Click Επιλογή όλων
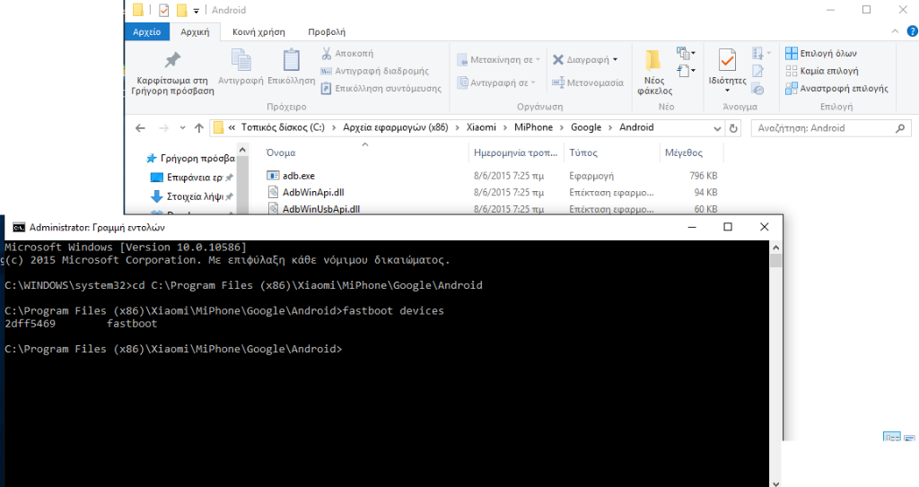 pyautogui.click(x=821, y=53)
